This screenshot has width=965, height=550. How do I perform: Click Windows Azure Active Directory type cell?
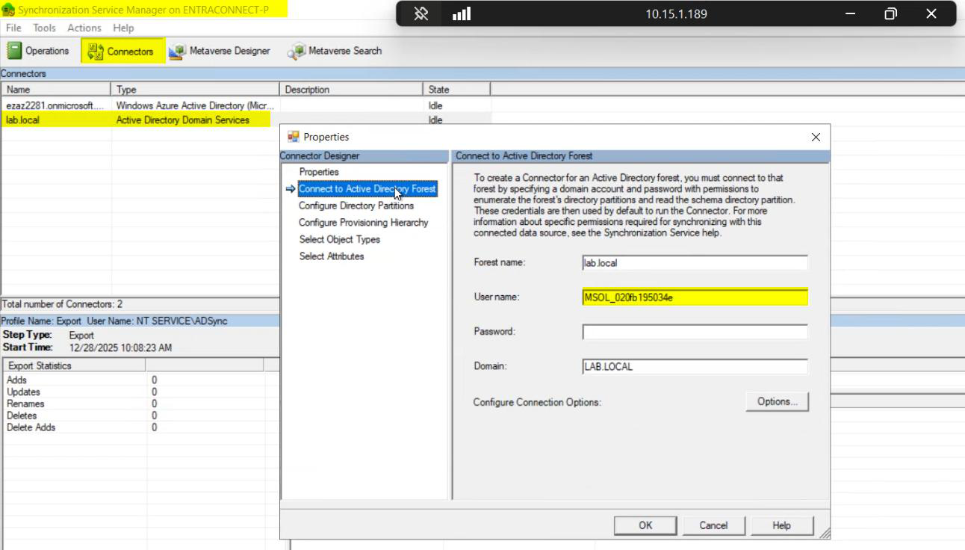coord(195,105)
